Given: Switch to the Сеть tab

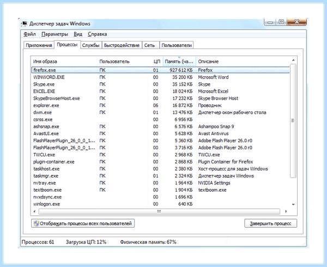Looking at the screenshot, I should 150,45.
